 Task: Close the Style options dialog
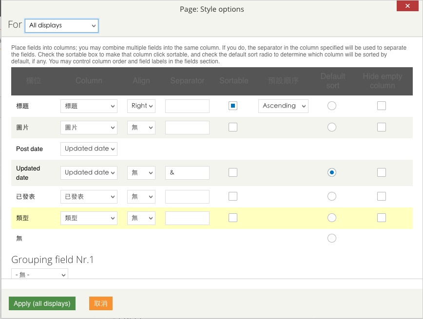(x=407, y=6)
